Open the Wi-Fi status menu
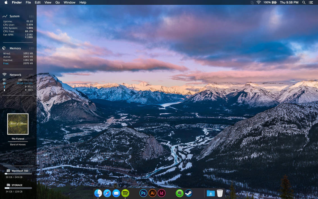 tap(258, 2)
